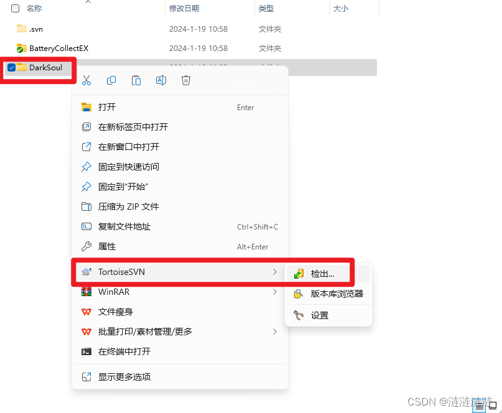Open TortoiseSVN settings (设置)

coord(328,315)
